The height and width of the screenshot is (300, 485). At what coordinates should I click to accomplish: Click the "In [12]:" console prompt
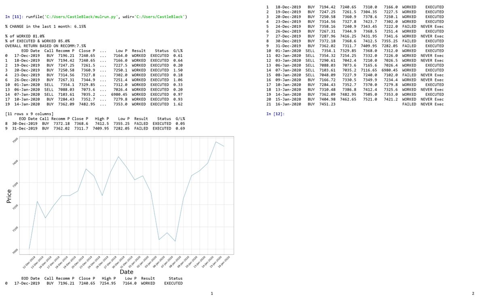coord(276,114)
